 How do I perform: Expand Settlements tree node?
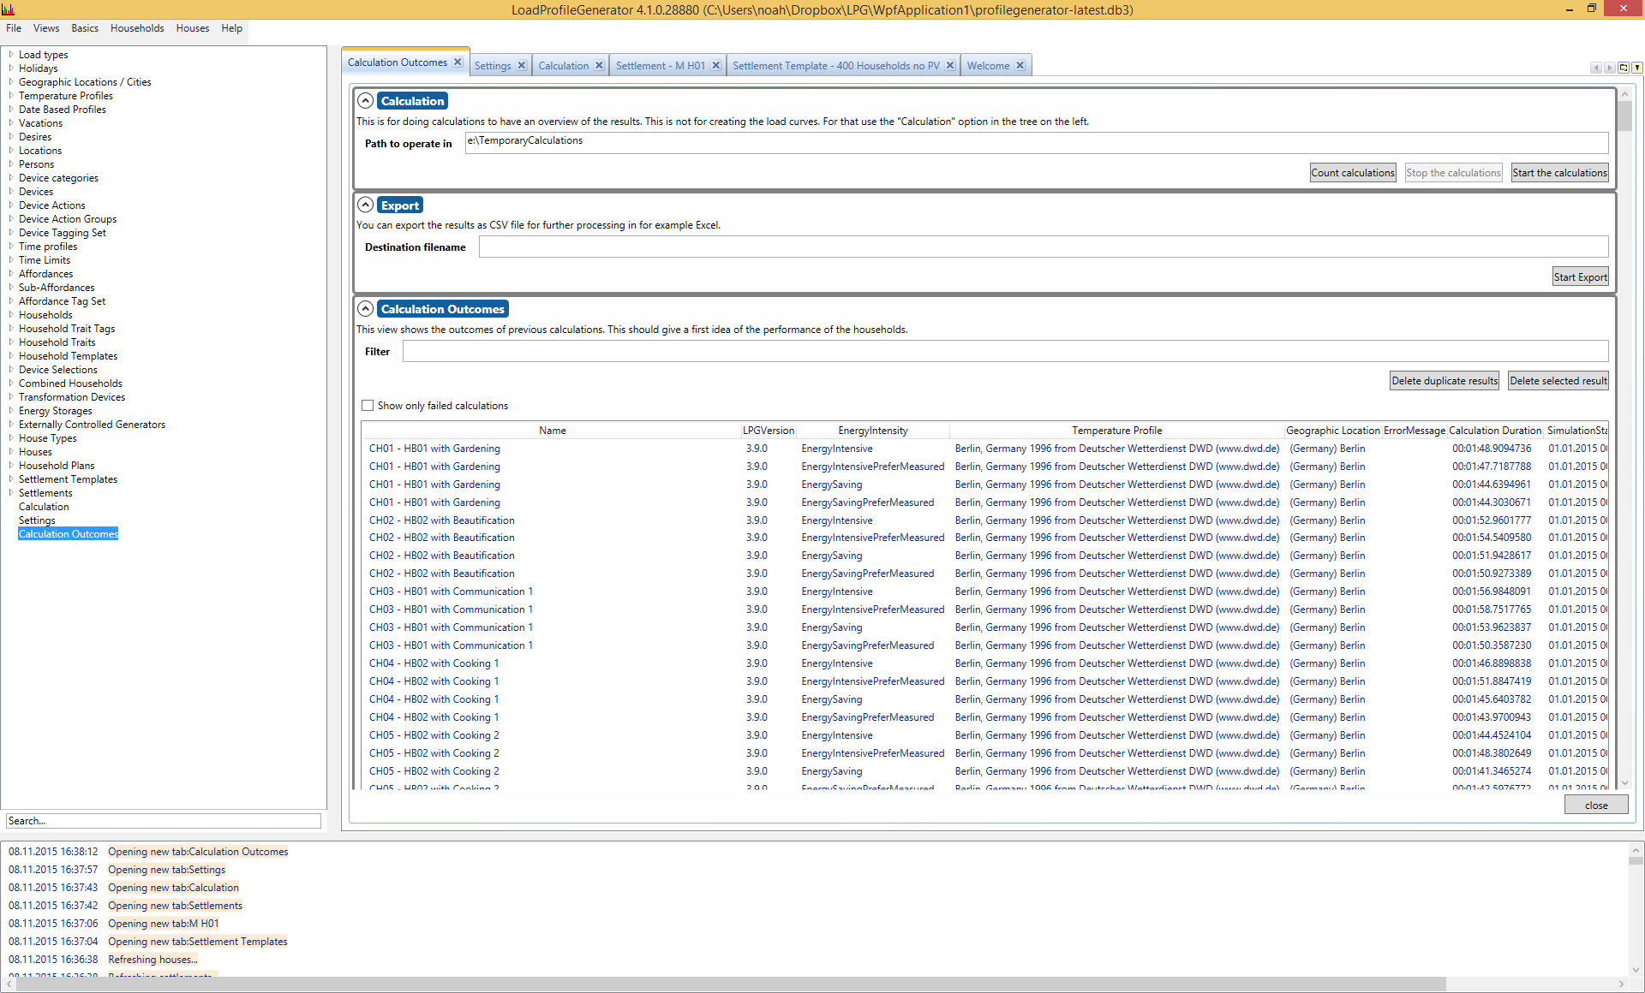[11, 493]
